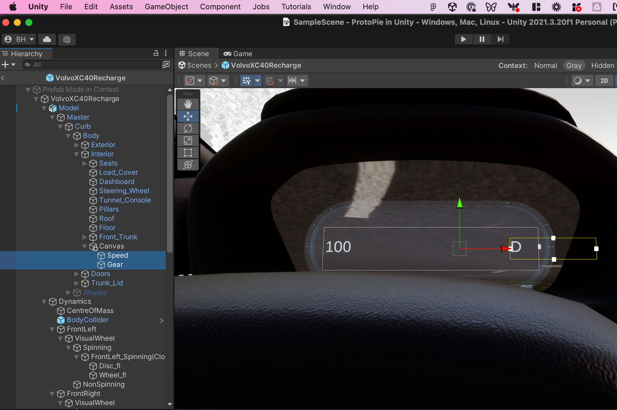Set Context display to Hidden
Viewport: 617px width, 410px height.
tap(602, 66)
